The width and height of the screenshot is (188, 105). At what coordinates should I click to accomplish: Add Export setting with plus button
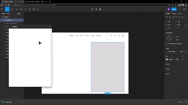[x=186, y=74]
